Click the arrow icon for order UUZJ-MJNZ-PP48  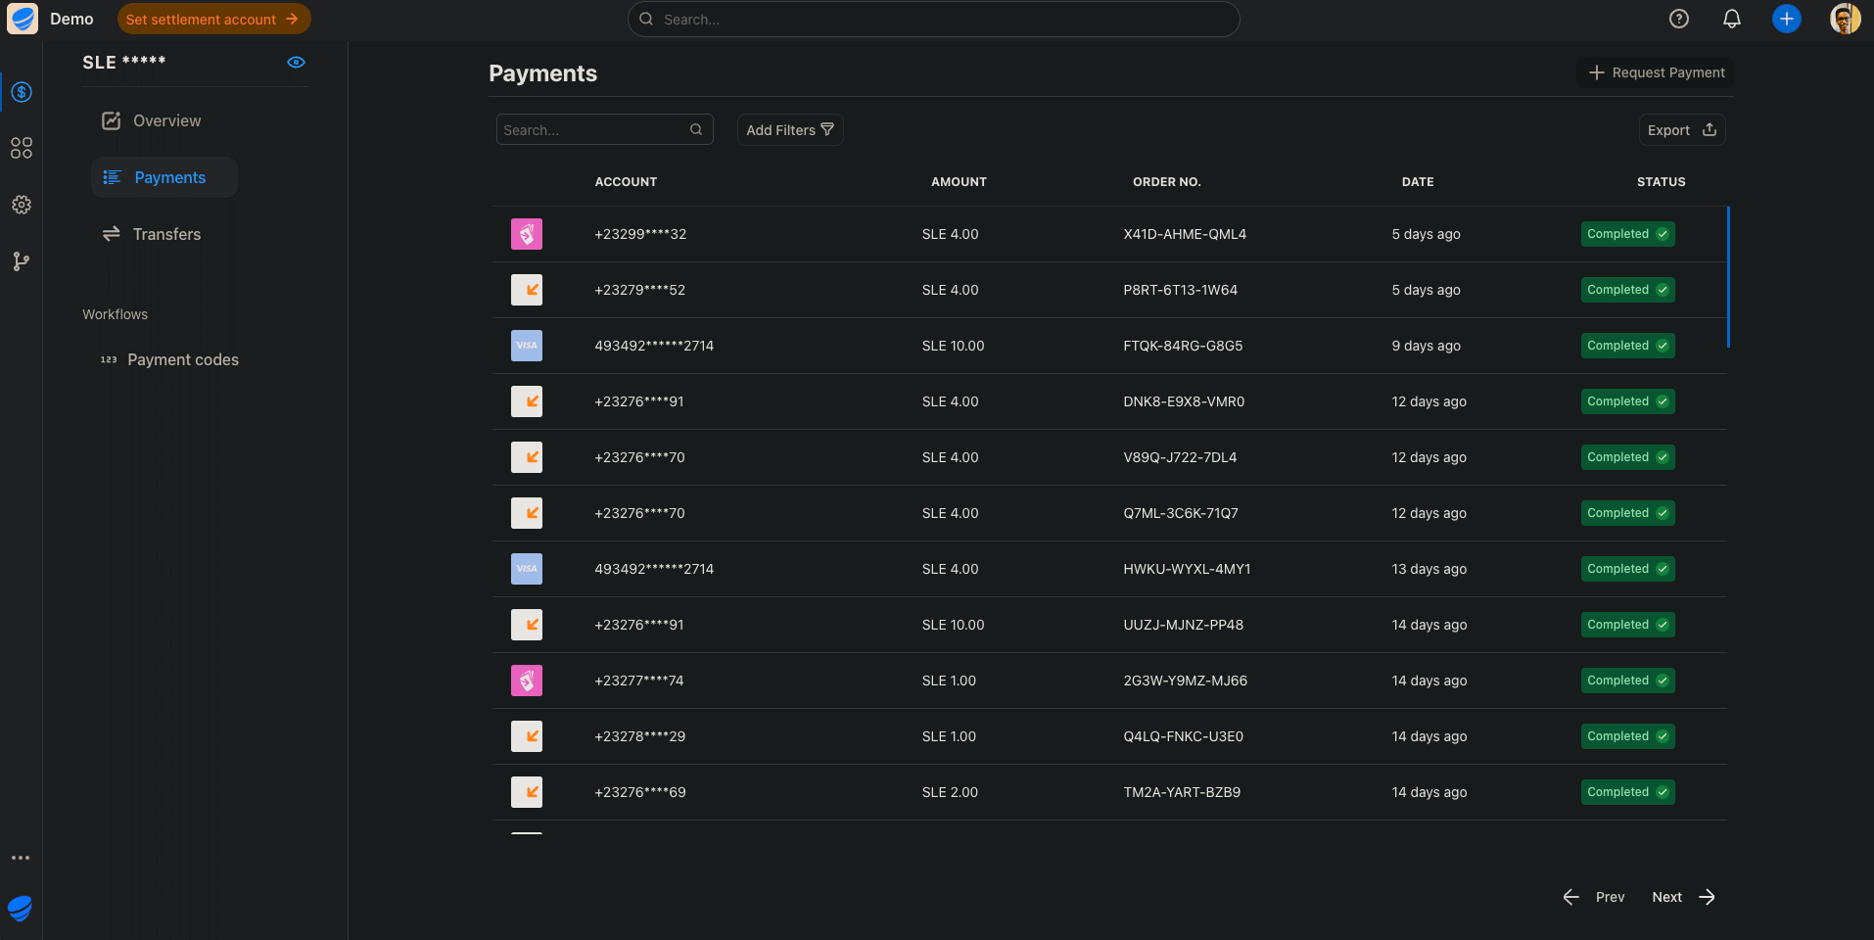[527, 625]
